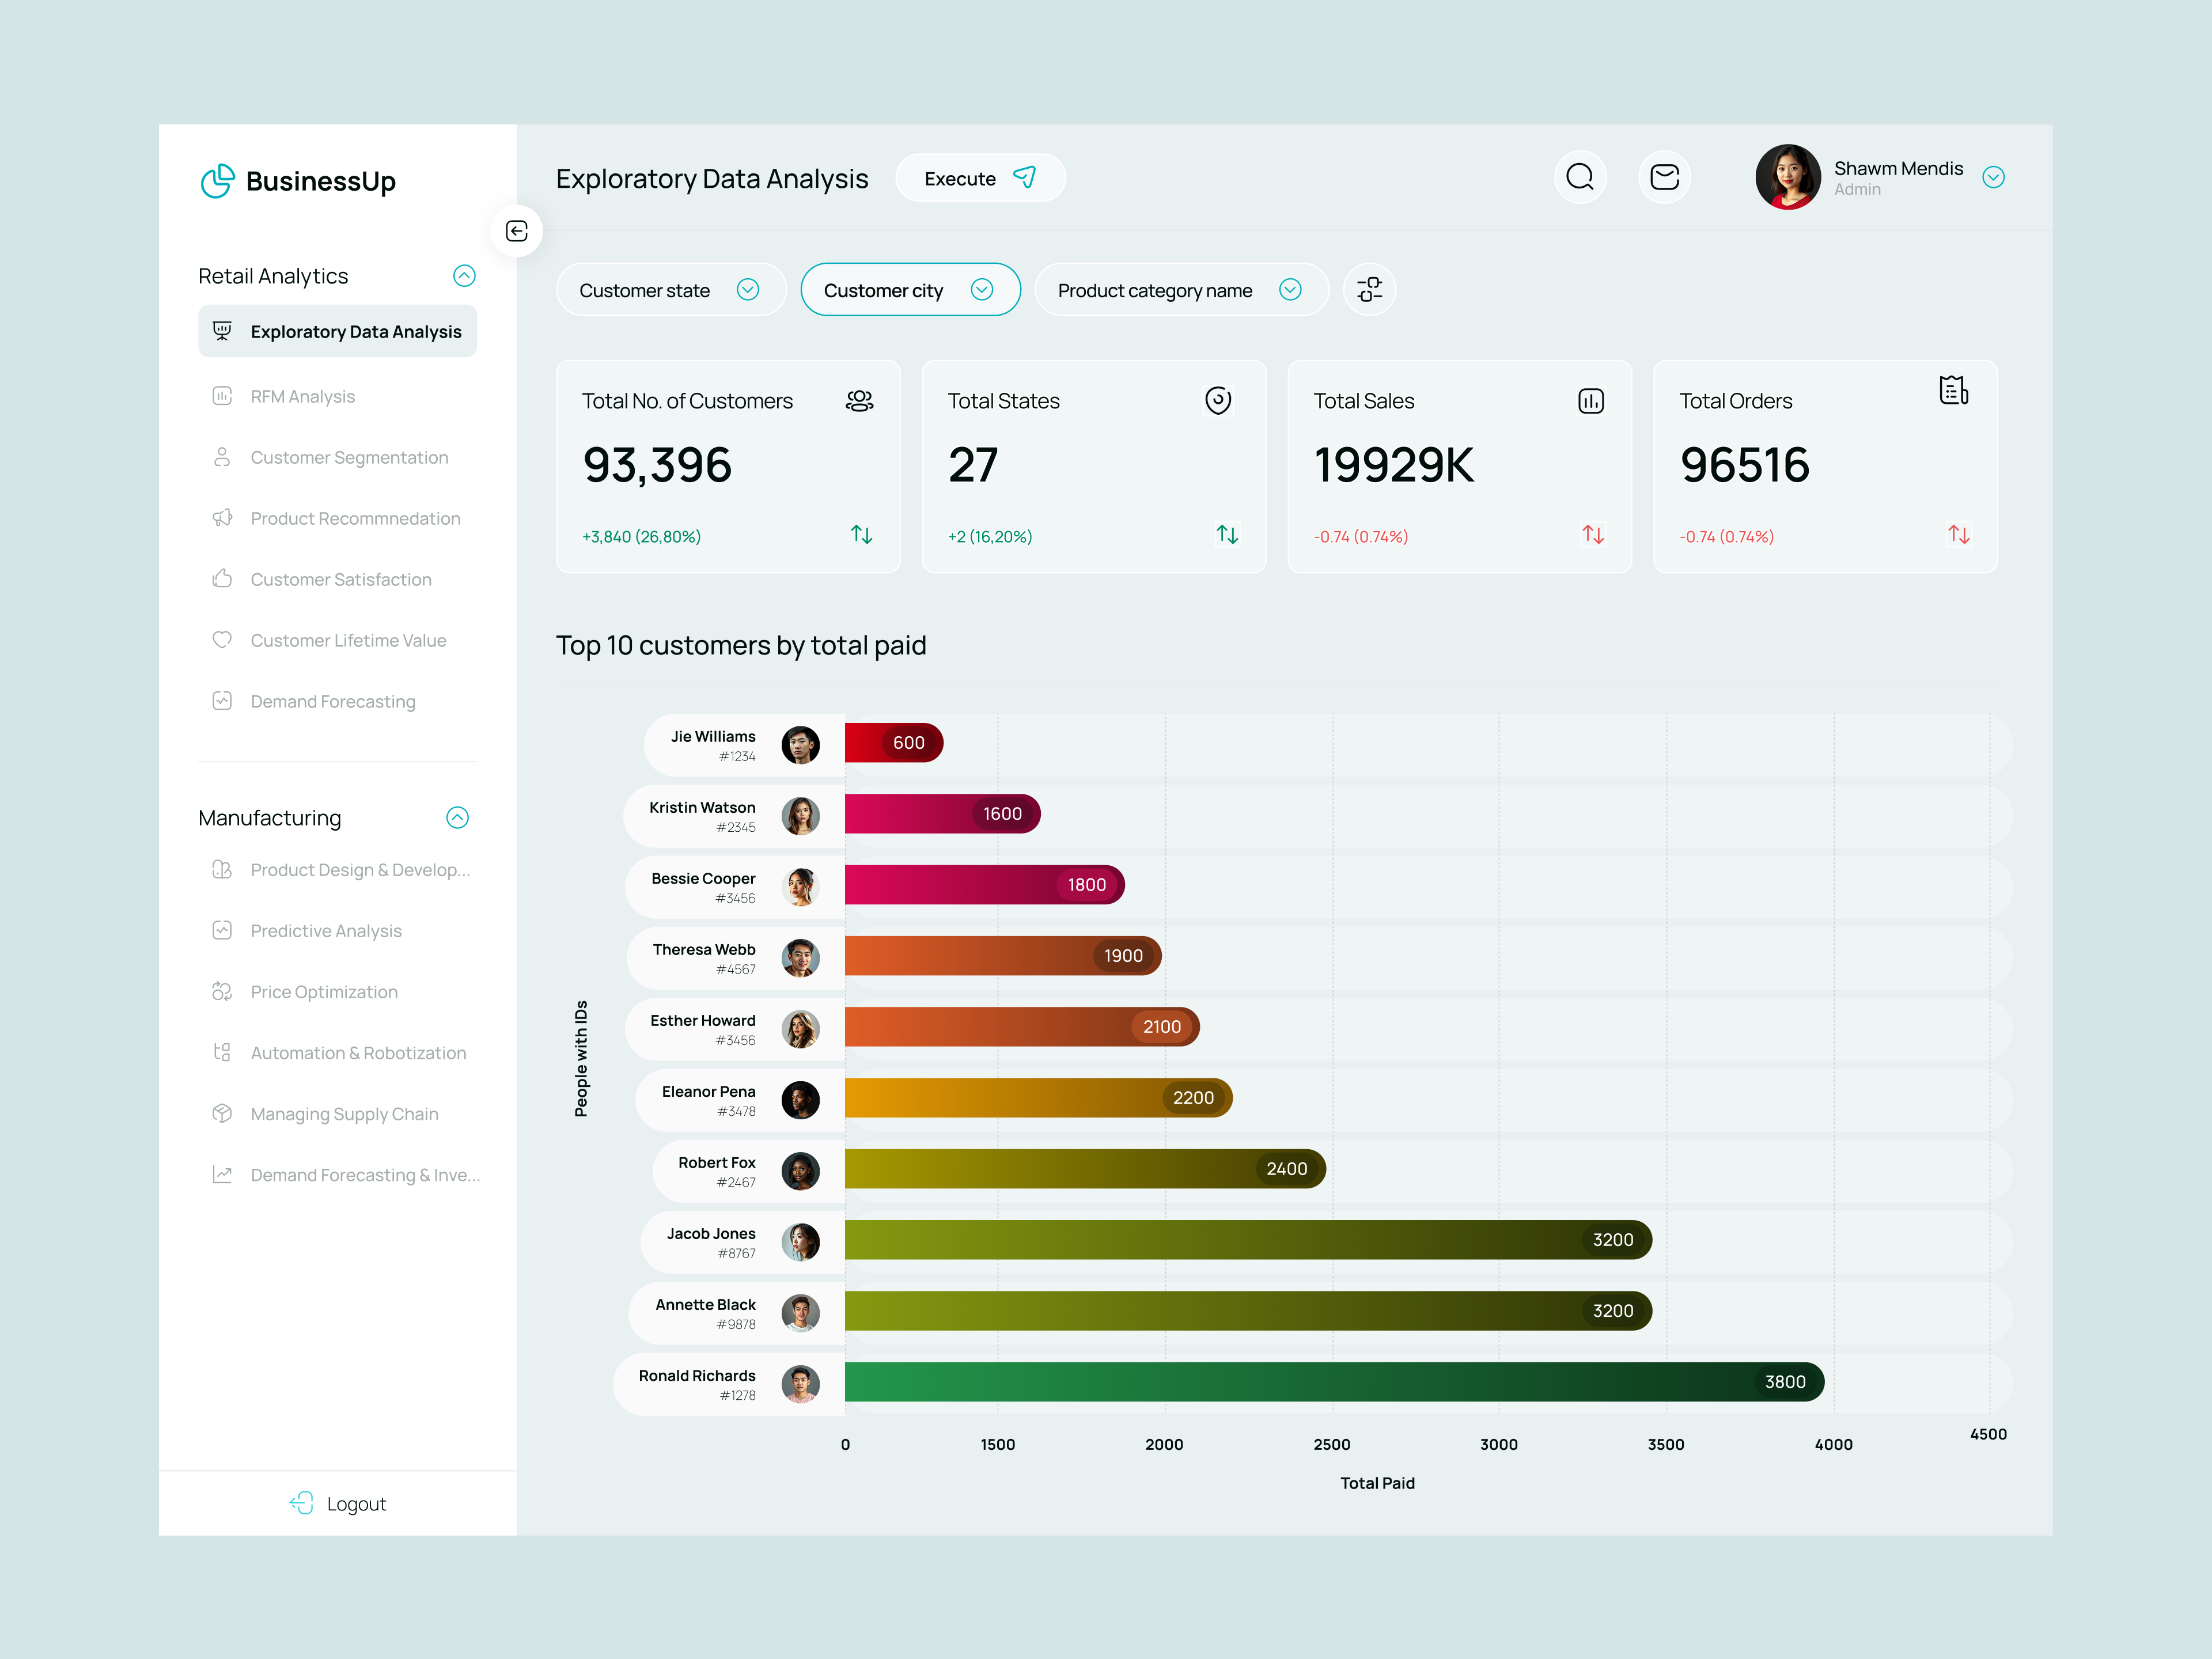Open the mail inbox icon
2212x1659 pixels.
tap(1664, 177)
